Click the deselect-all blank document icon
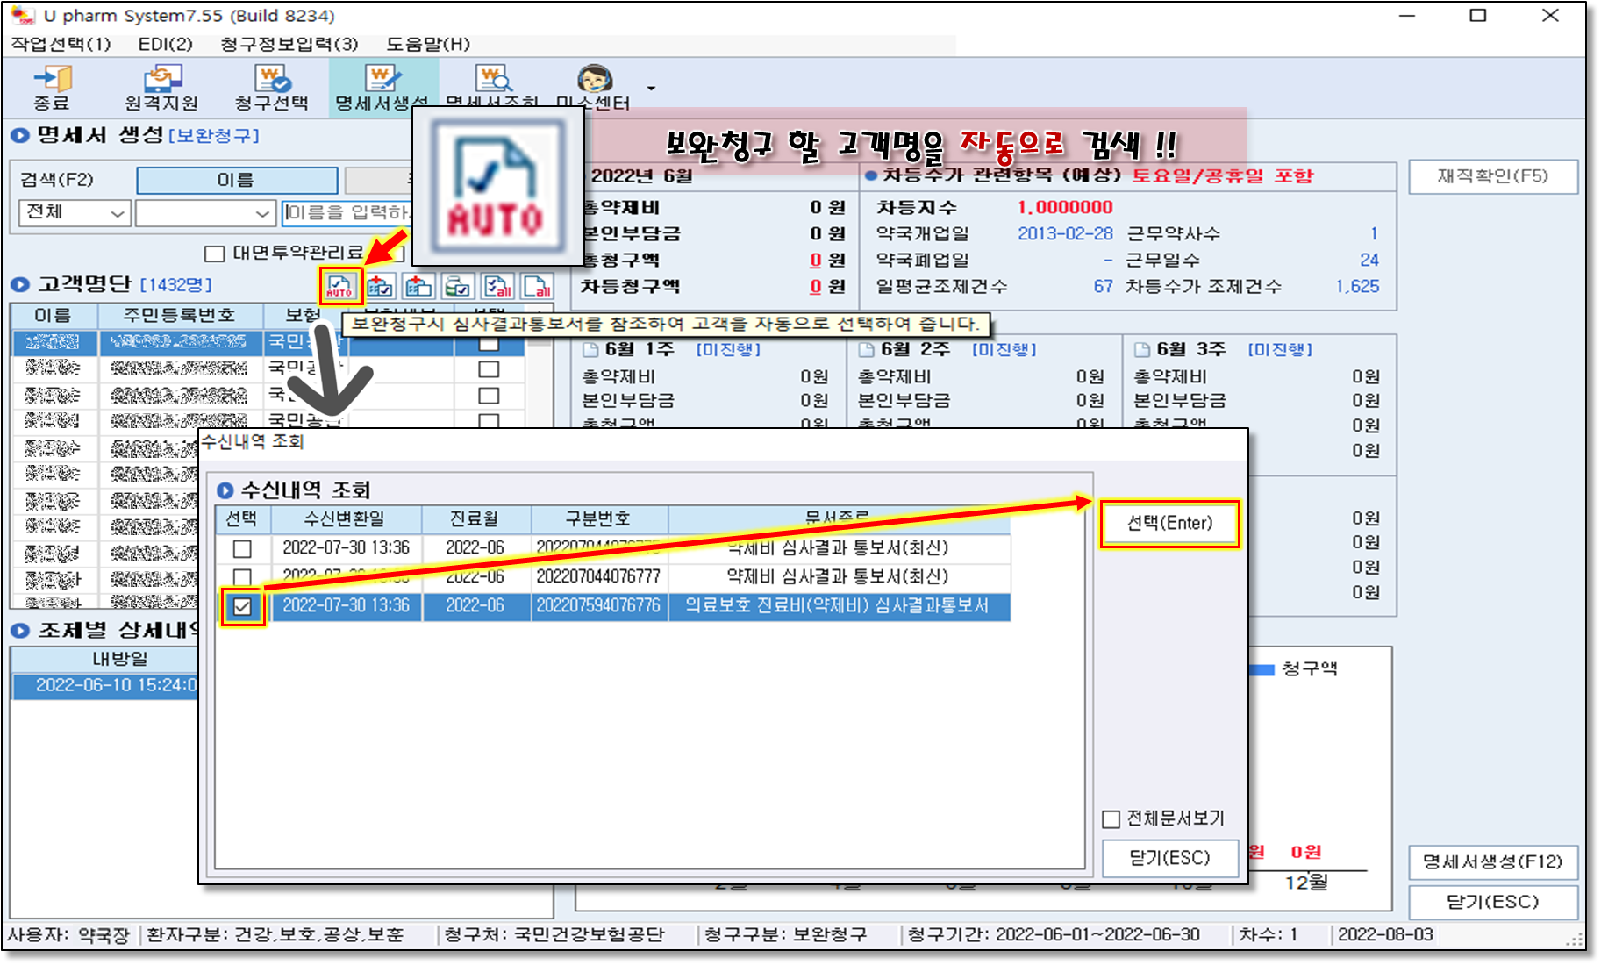The width and height of the screenshot is (1601, 965). click(x=537, y=286)
